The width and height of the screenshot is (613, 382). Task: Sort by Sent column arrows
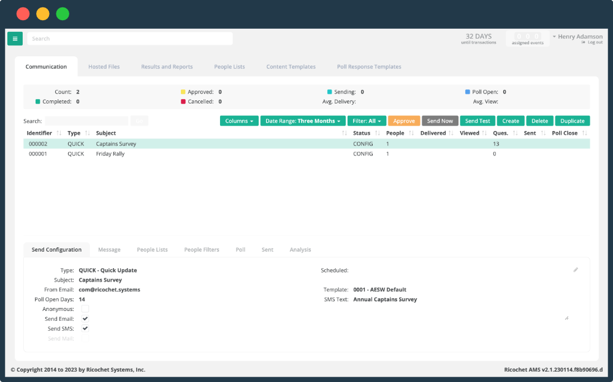click(x=543, y=133)
